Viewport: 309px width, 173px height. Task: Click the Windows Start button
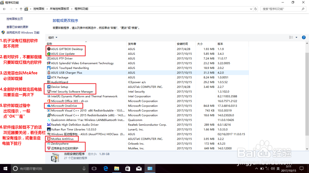coord(5,168)
